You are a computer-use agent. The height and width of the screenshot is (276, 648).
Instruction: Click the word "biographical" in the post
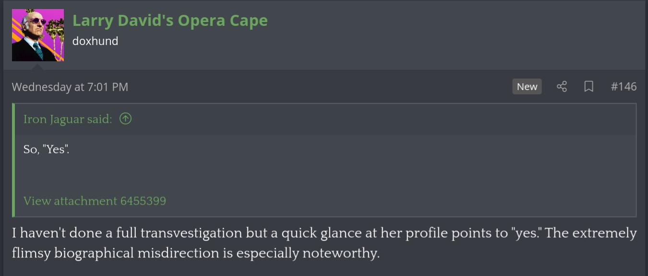click(x=94, y=253)
